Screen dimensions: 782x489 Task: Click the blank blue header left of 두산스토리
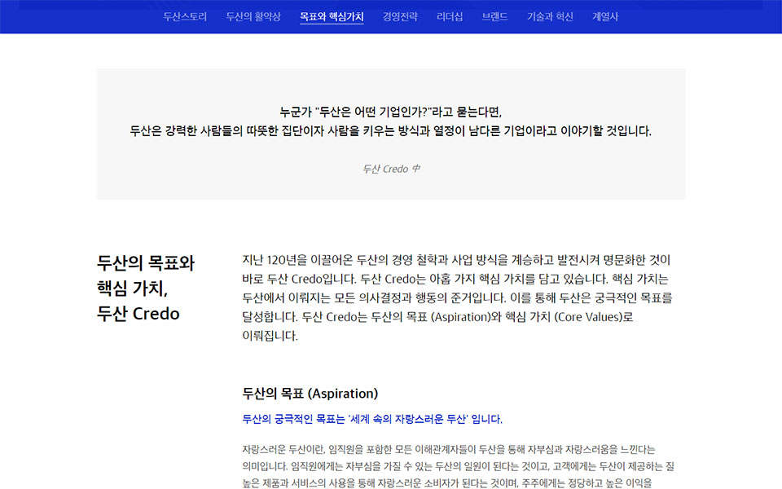pyautogui.click(x=81, y=16)
